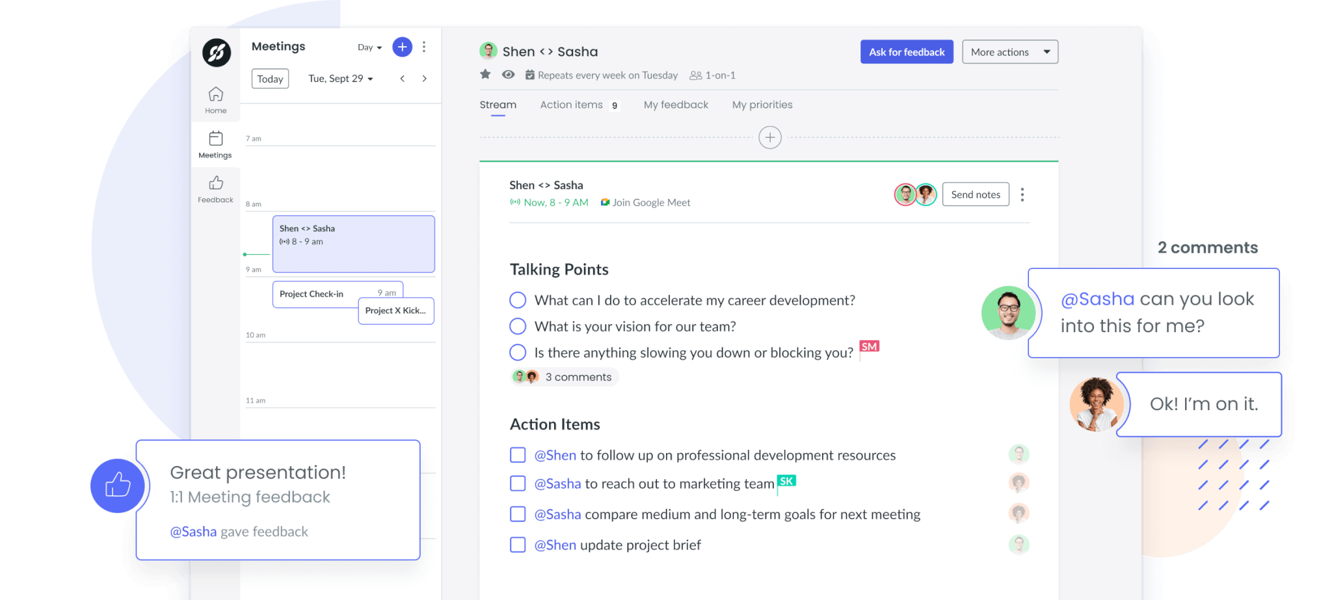This screenshot has height=600, width=1332.
Task: Click Shen's avatar beside first comment
Action: pyautogui.click(x=1009, y=313)
